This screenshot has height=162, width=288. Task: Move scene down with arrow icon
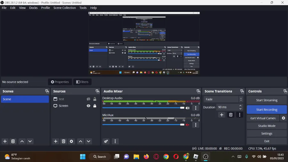coord(30,141)
